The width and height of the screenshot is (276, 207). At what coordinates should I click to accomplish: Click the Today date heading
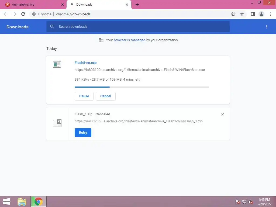click(51, 49)
